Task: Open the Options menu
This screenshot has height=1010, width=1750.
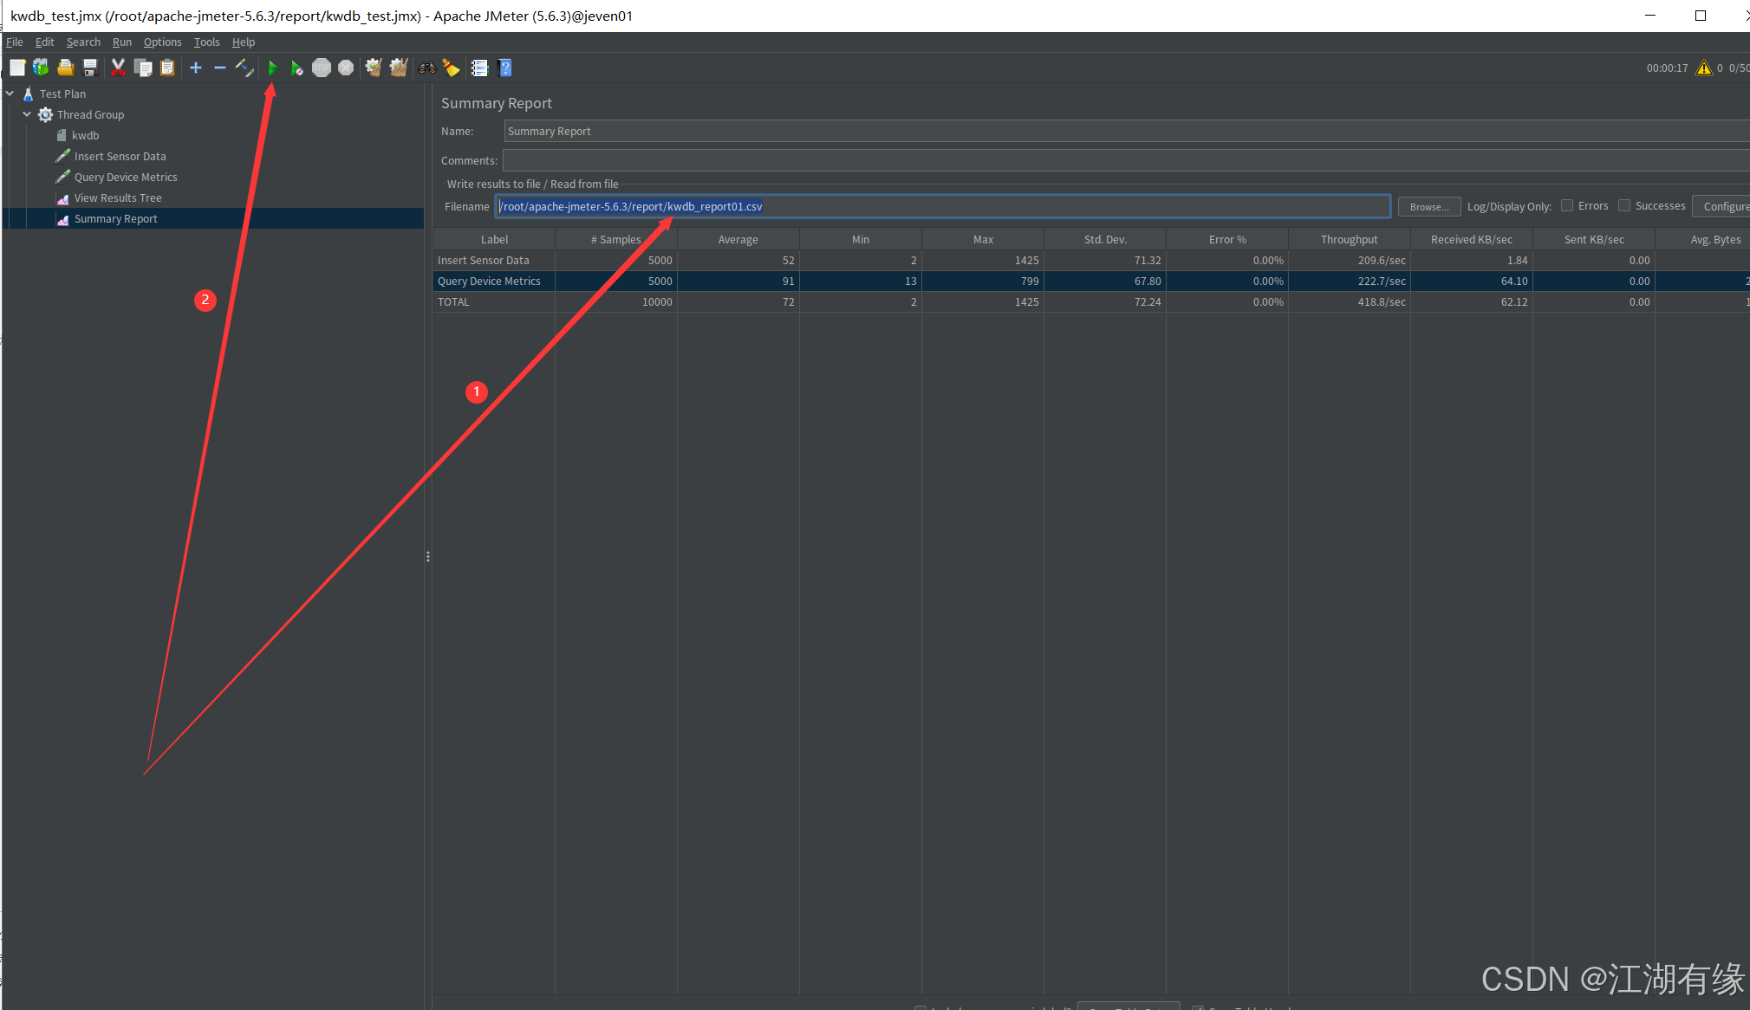Action: [x=162, y=42]
